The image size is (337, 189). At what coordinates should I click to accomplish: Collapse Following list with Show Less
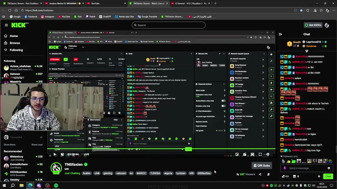[x=37, y=145]
